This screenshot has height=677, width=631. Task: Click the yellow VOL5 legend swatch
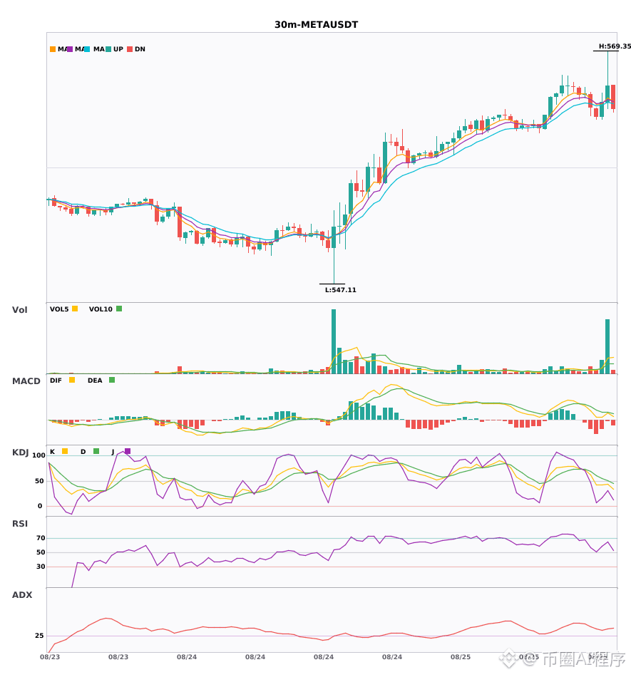[75, 309]
